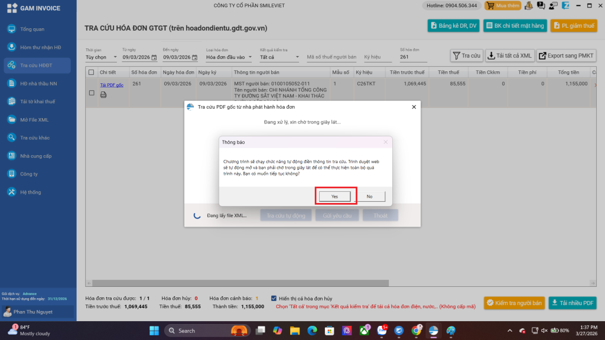Image resolution: width=605 pixels, height=340 pixels.
Task: Select Nhà cung cấp in the sidebar
Action: [35, 156]
